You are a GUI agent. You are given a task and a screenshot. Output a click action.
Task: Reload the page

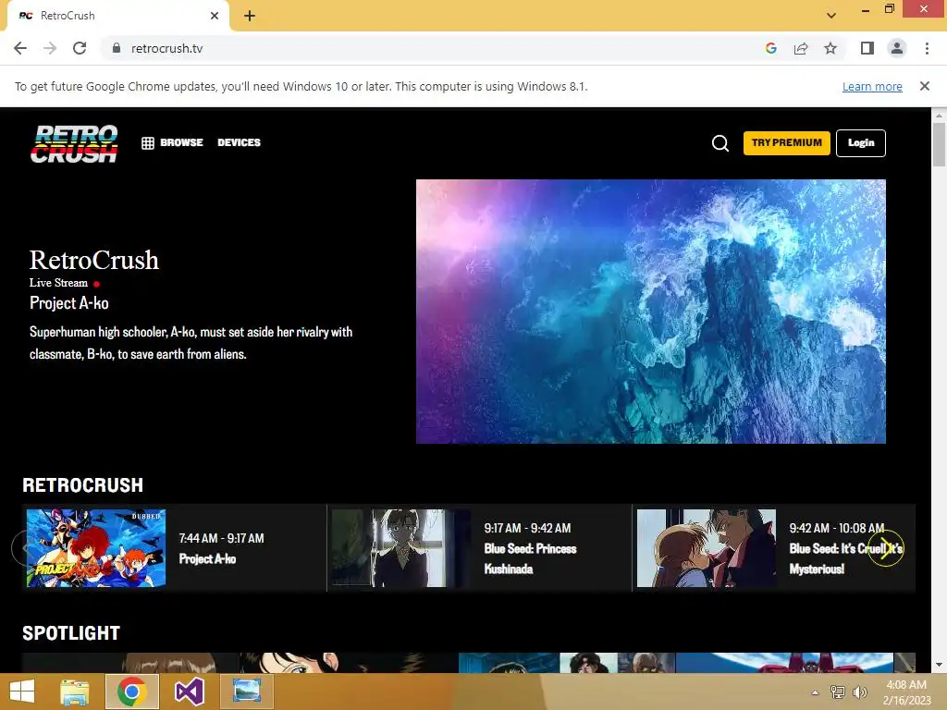(x=80, y=48)
